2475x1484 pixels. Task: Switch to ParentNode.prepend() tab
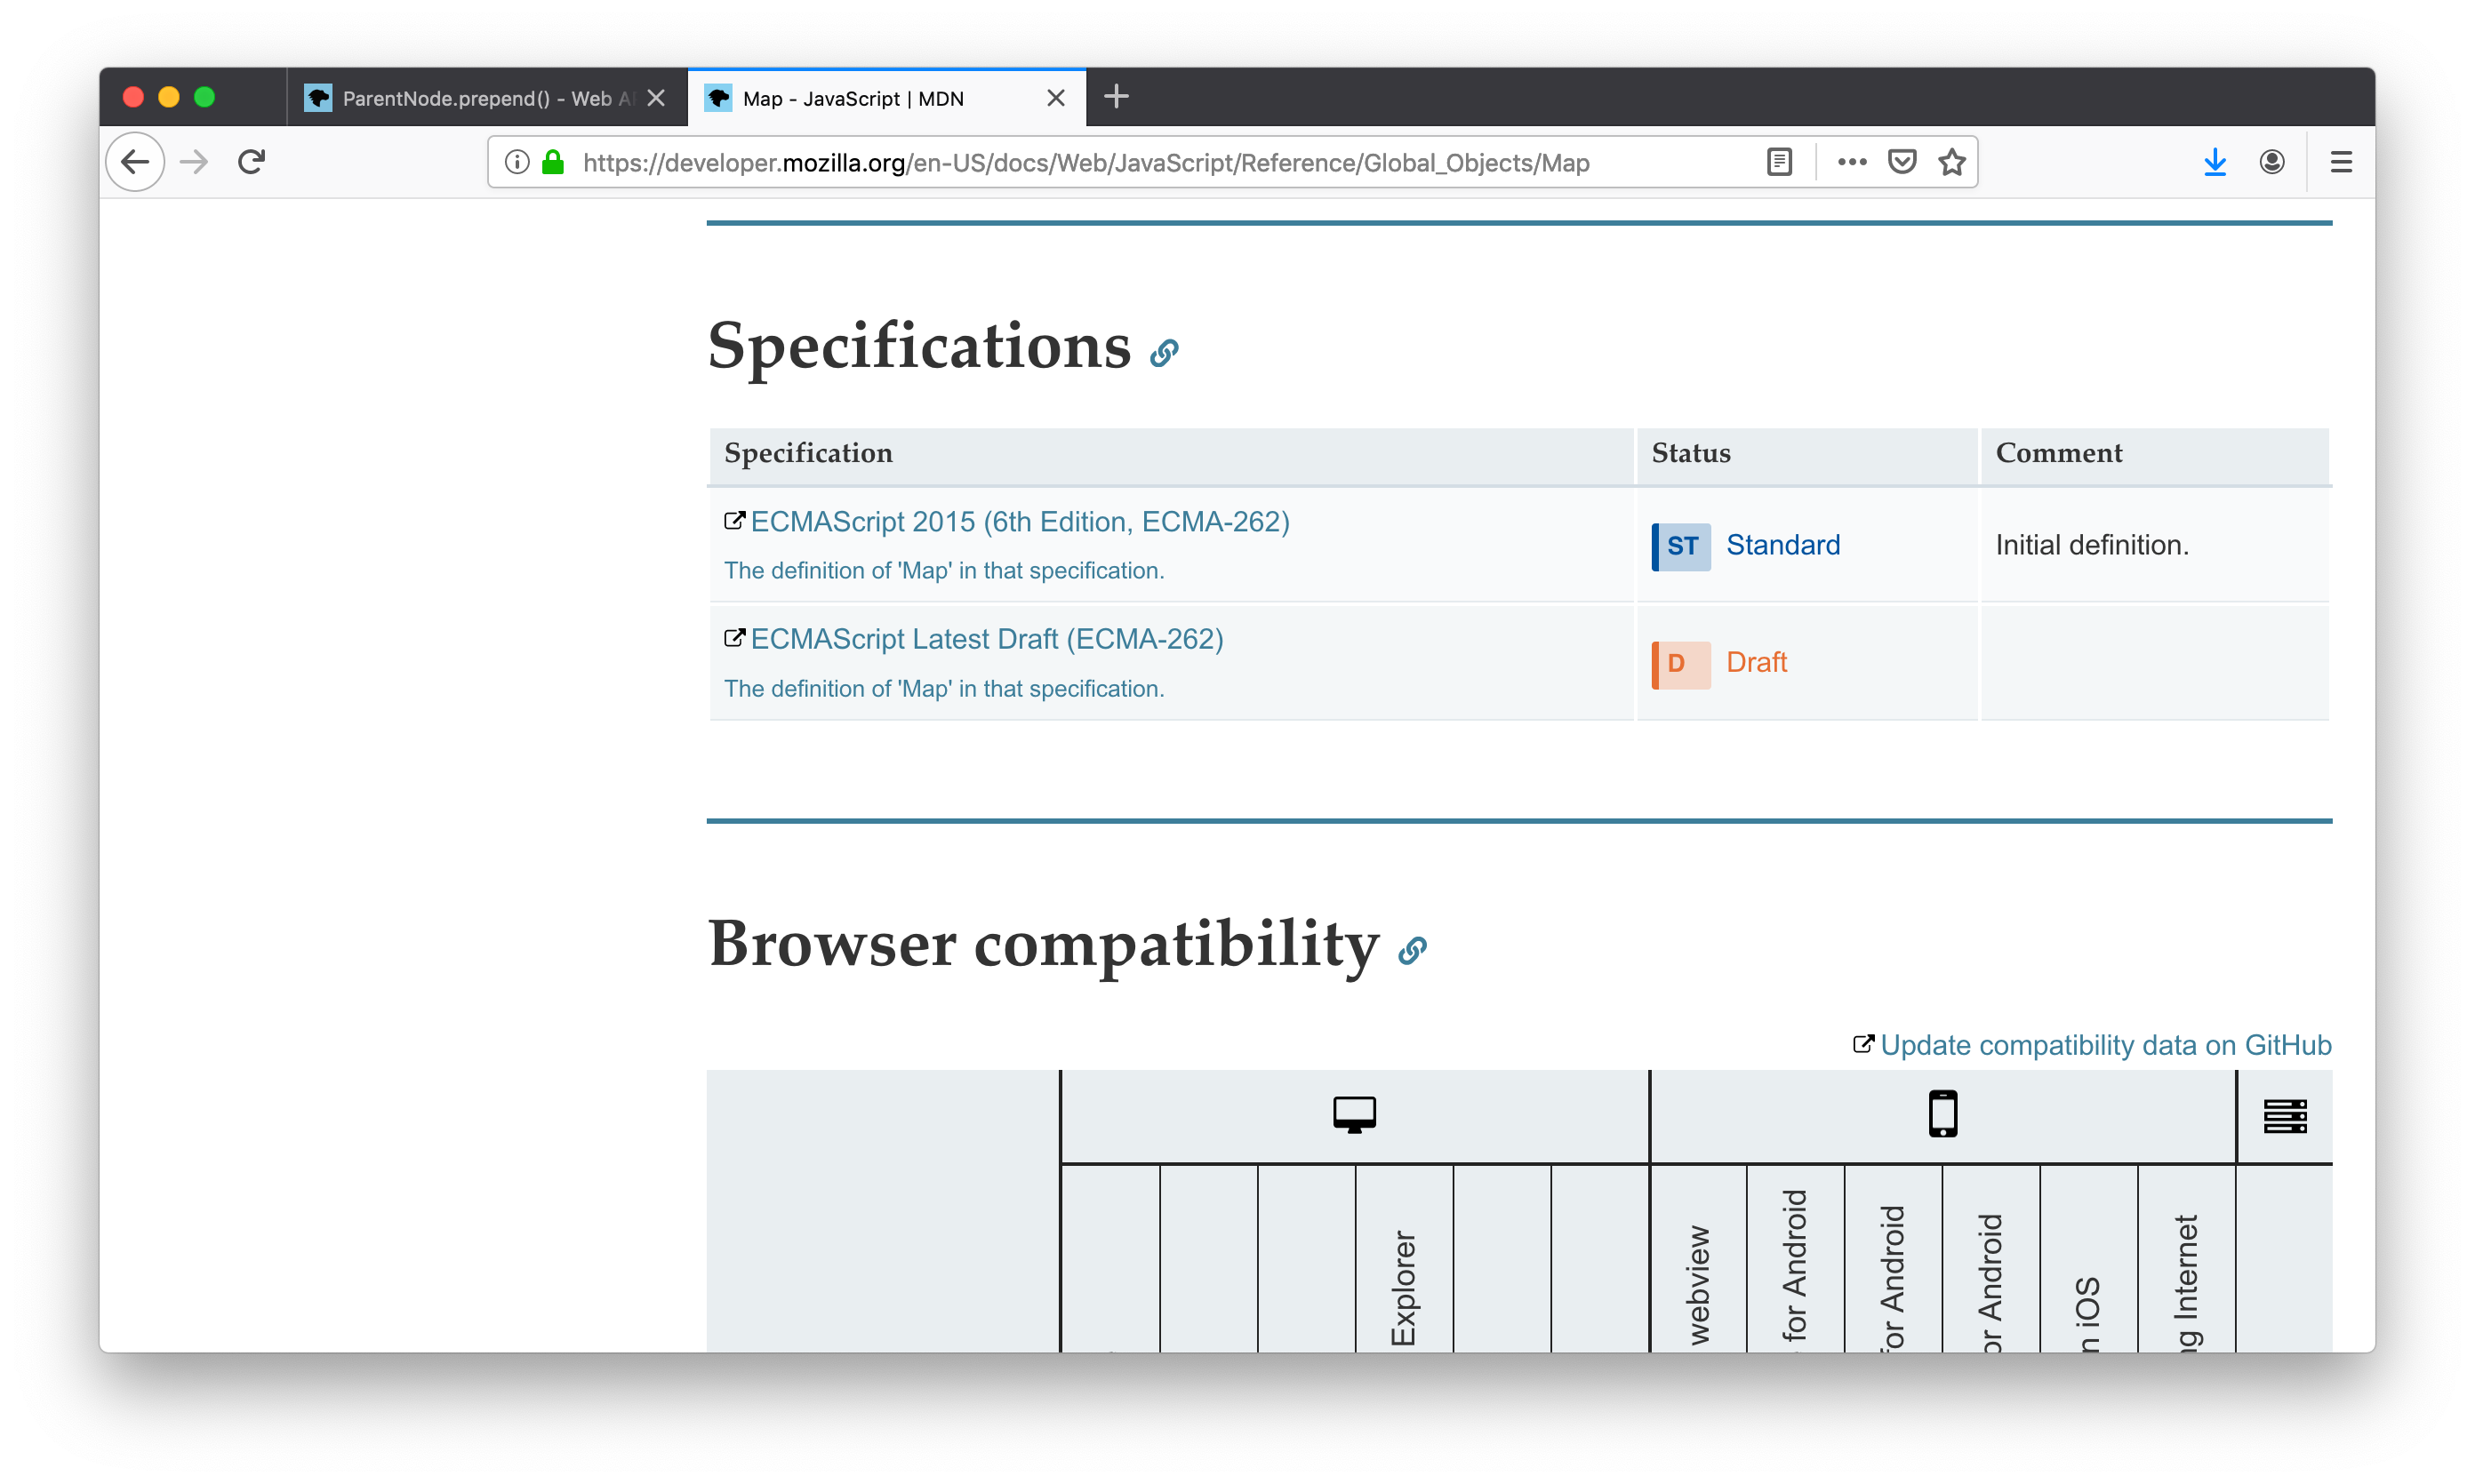click(x=476, y=98)
